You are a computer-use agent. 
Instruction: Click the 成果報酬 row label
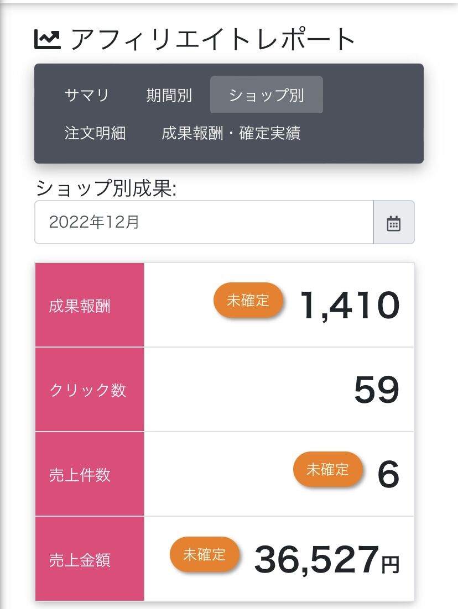coord(80,306)
